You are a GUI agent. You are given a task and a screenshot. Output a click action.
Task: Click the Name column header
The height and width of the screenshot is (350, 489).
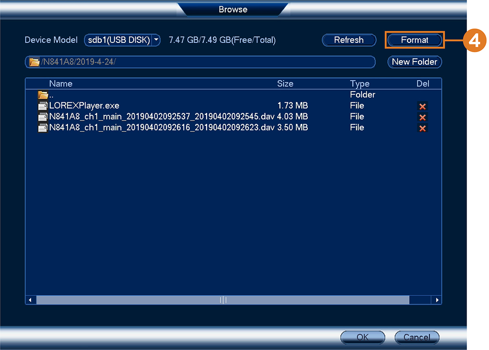point(61,84)
